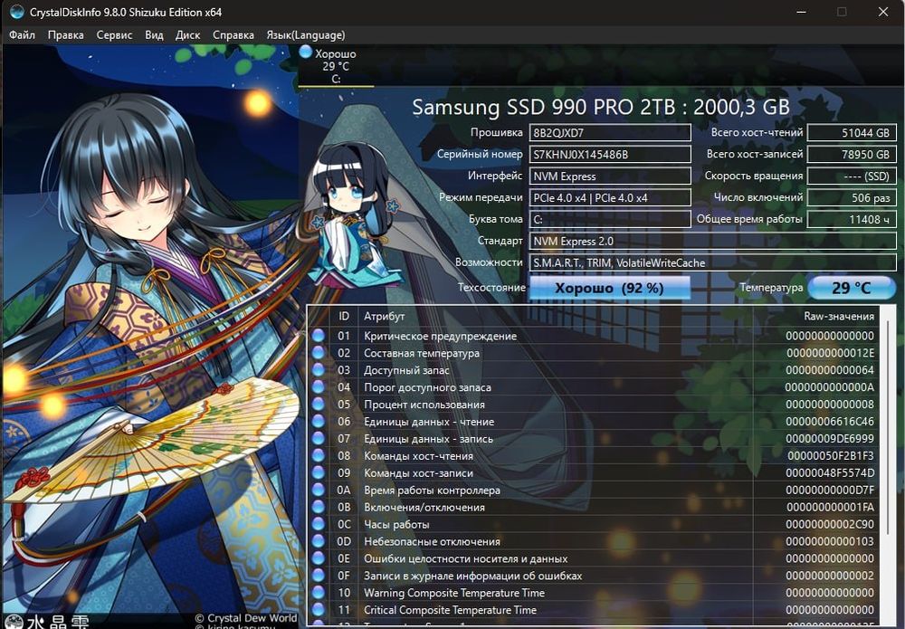Click the CrystalDiskInfo app icon in title bar
This screenshot has width=905, height=629.
tap(16, 12)
